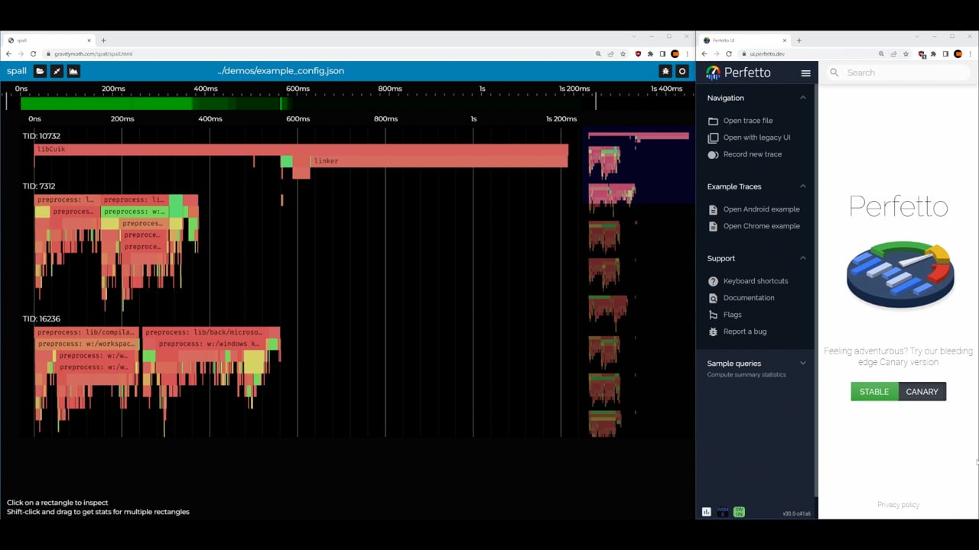979x550 pixels.
Task: Click the spall graph view icon
Action: click(x=73, y=71)
